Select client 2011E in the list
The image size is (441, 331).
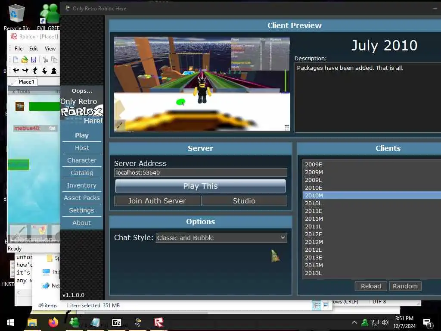tap(372, 211)
